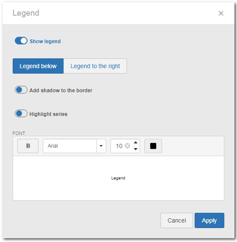This screenshot has height=242, width=237.
Task: Switch to Legend to the right
Action: (95, 66)
